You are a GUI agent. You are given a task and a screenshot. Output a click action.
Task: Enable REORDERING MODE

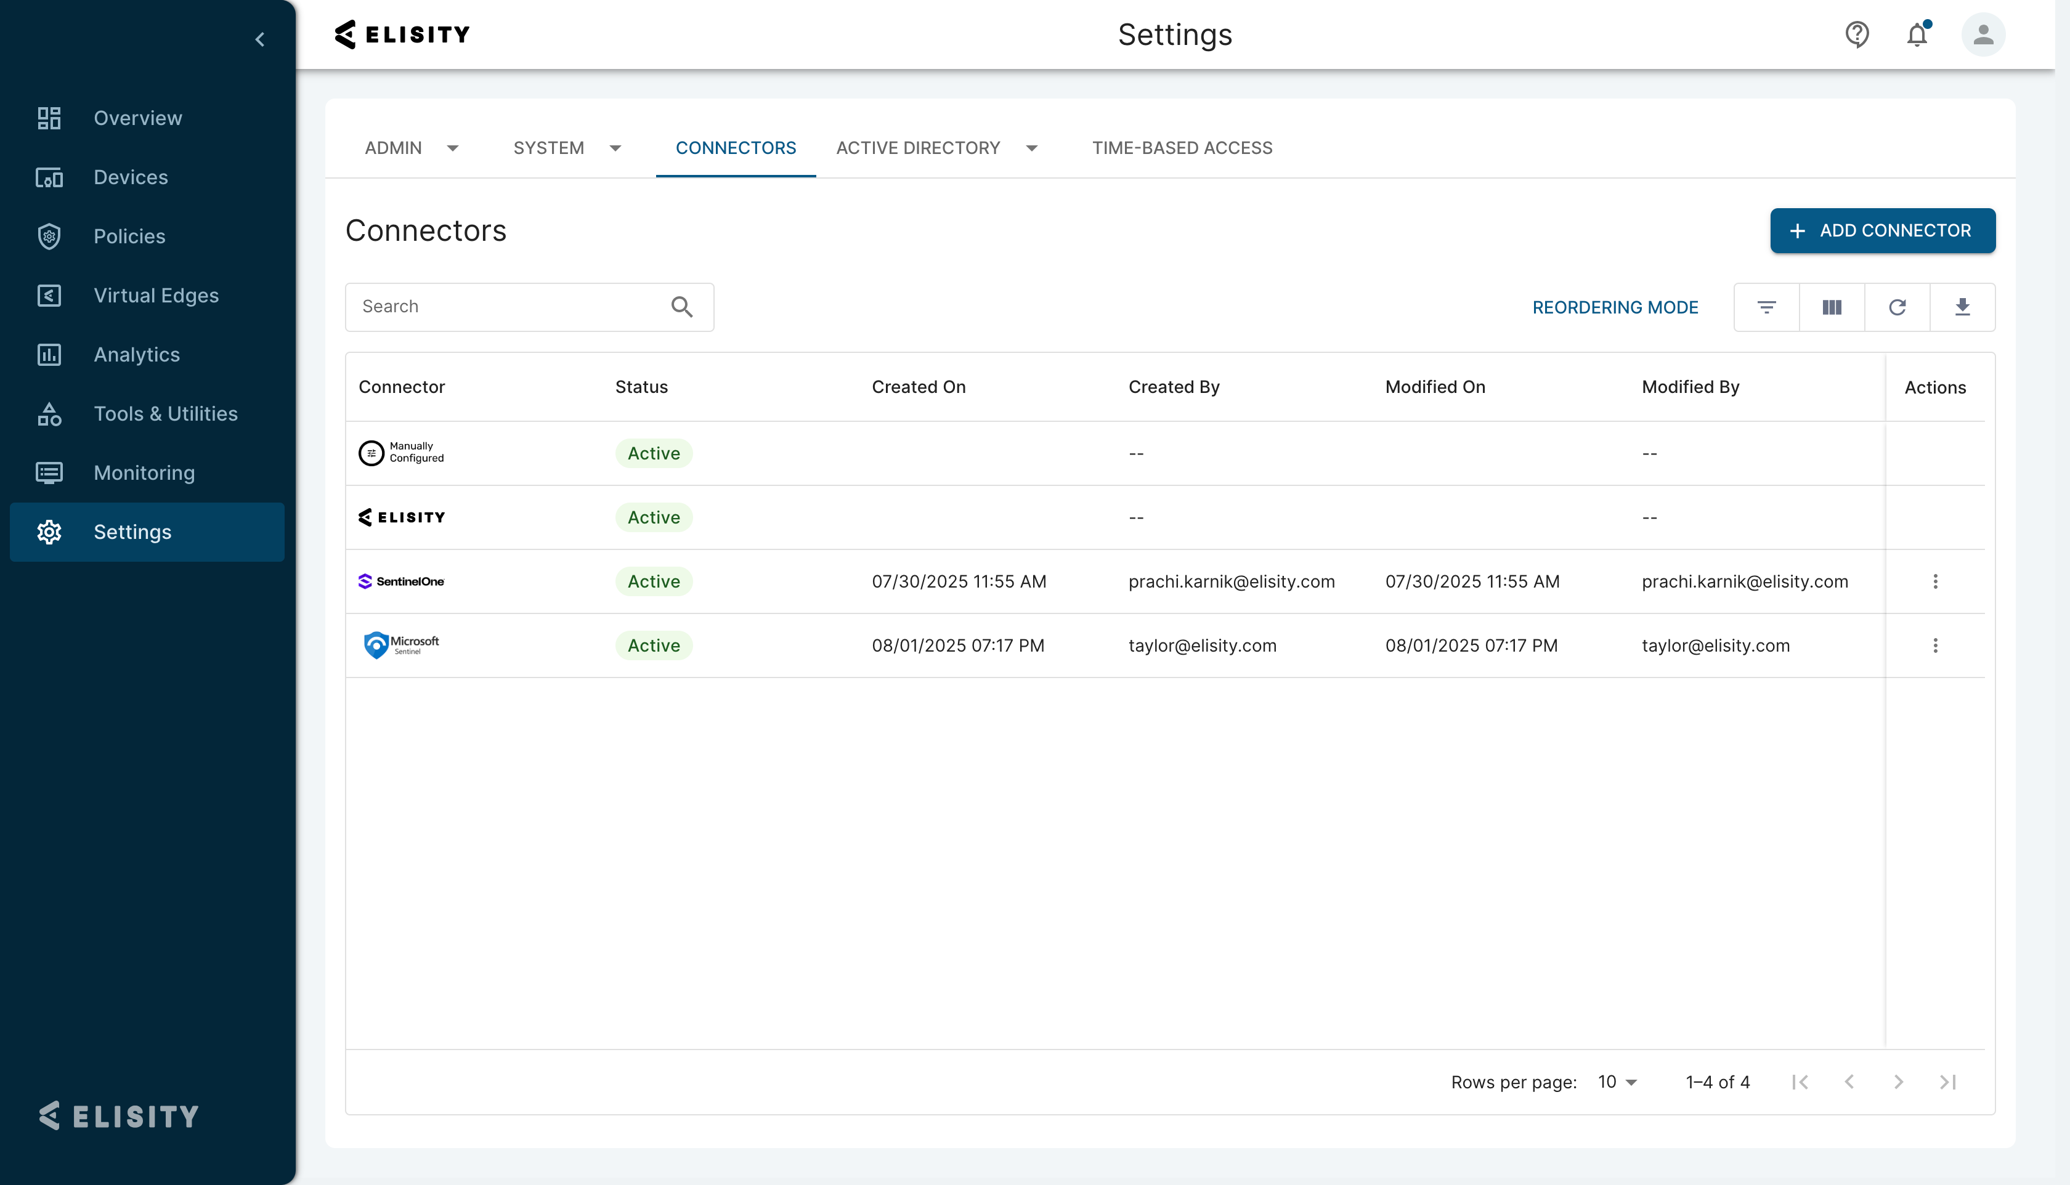[x=1615, y=308]
